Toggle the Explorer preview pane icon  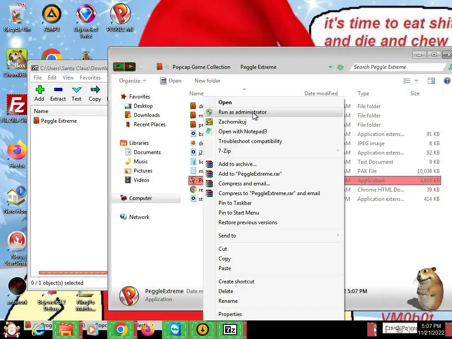pyautogui.click(x=431, y=81)
